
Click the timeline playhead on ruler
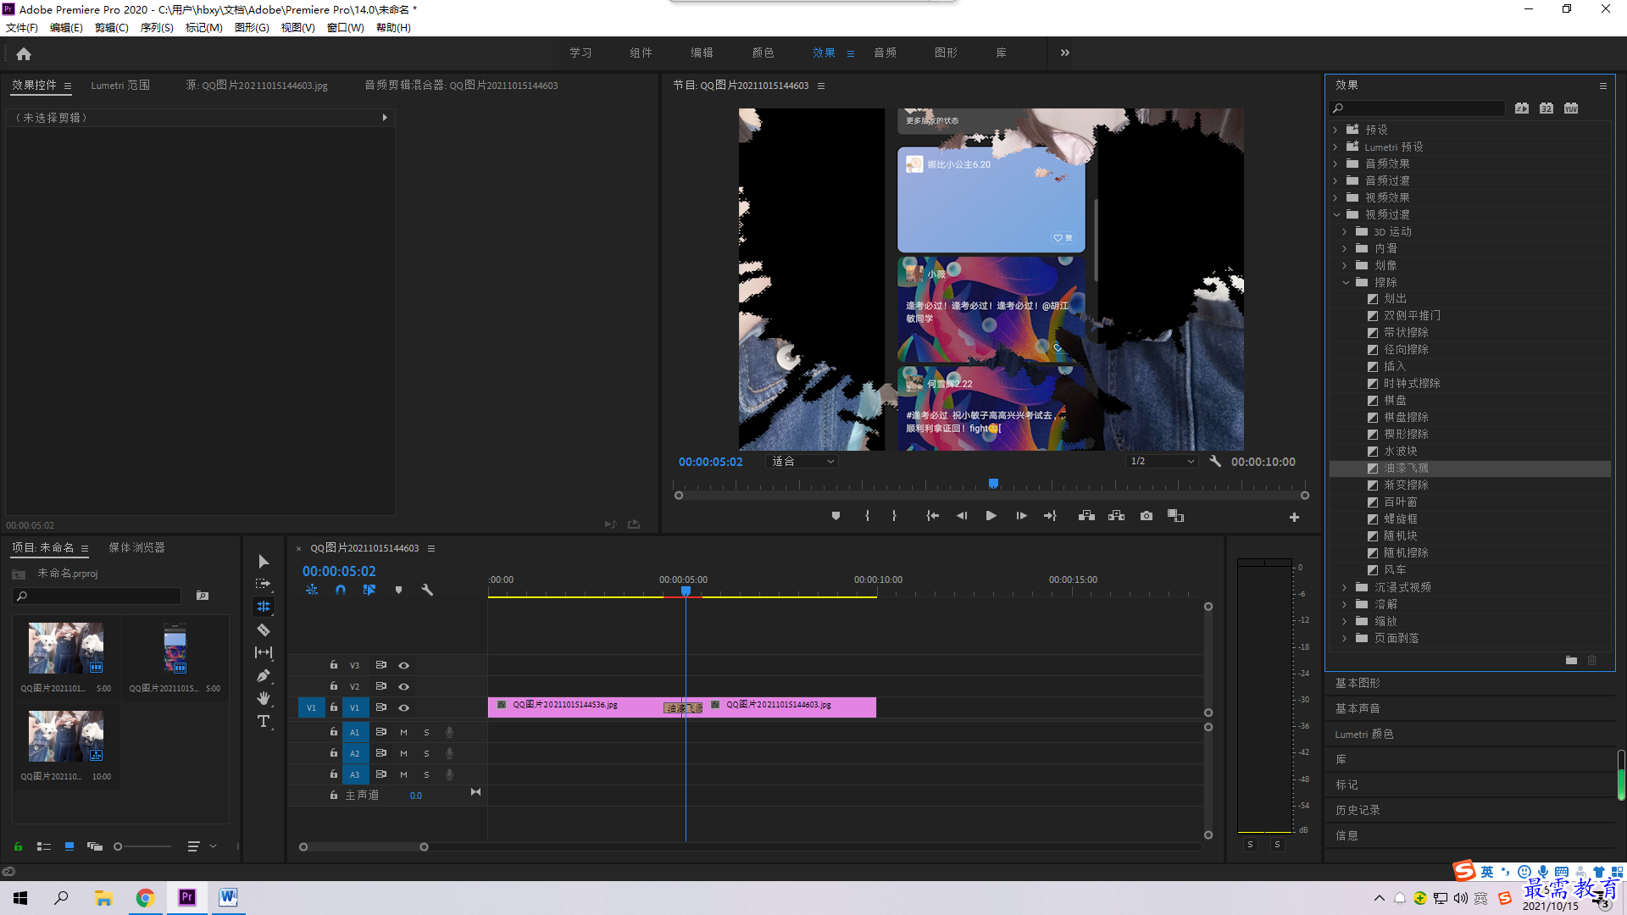coord(686,591)
